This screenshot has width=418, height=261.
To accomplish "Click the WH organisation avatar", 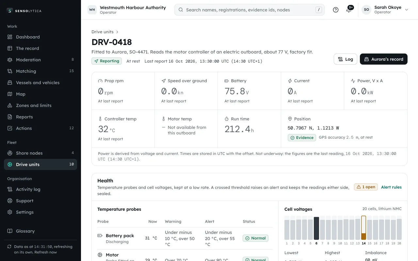I will [92, 10].
